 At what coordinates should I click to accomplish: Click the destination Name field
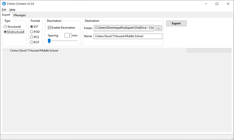[128, 36]
